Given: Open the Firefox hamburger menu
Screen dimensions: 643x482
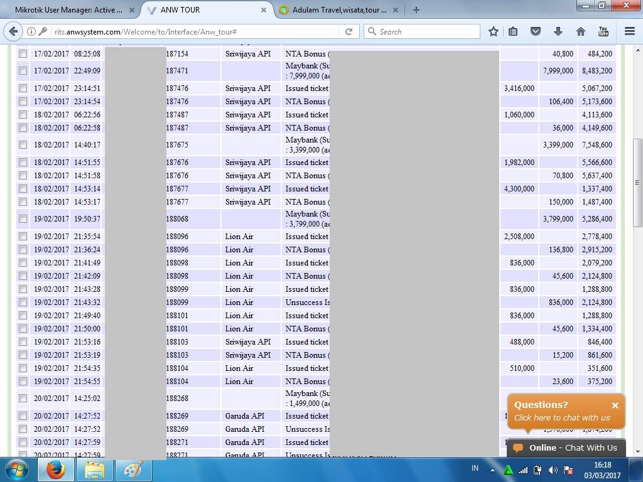Looking at the screenshot, I should 630,31.
